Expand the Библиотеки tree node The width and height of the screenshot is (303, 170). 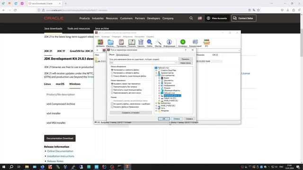[x=156, y=103]
